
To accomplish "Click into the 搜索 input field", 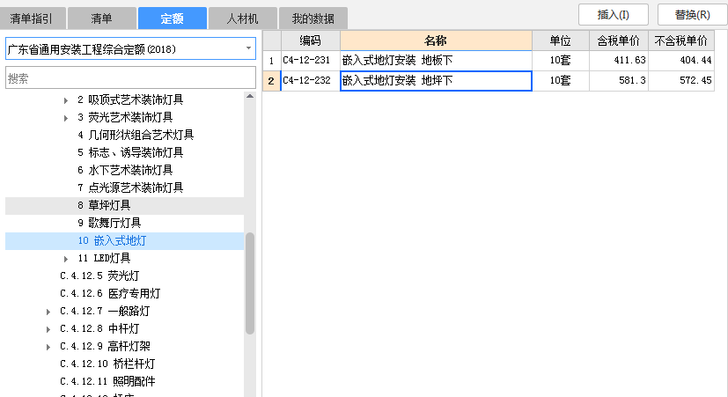I will tap(130, 78).
